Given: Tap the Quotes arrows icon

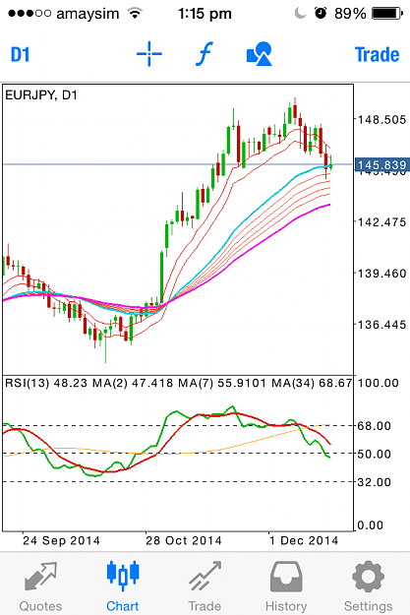Looking at the screenshot, I should point(40,577).
